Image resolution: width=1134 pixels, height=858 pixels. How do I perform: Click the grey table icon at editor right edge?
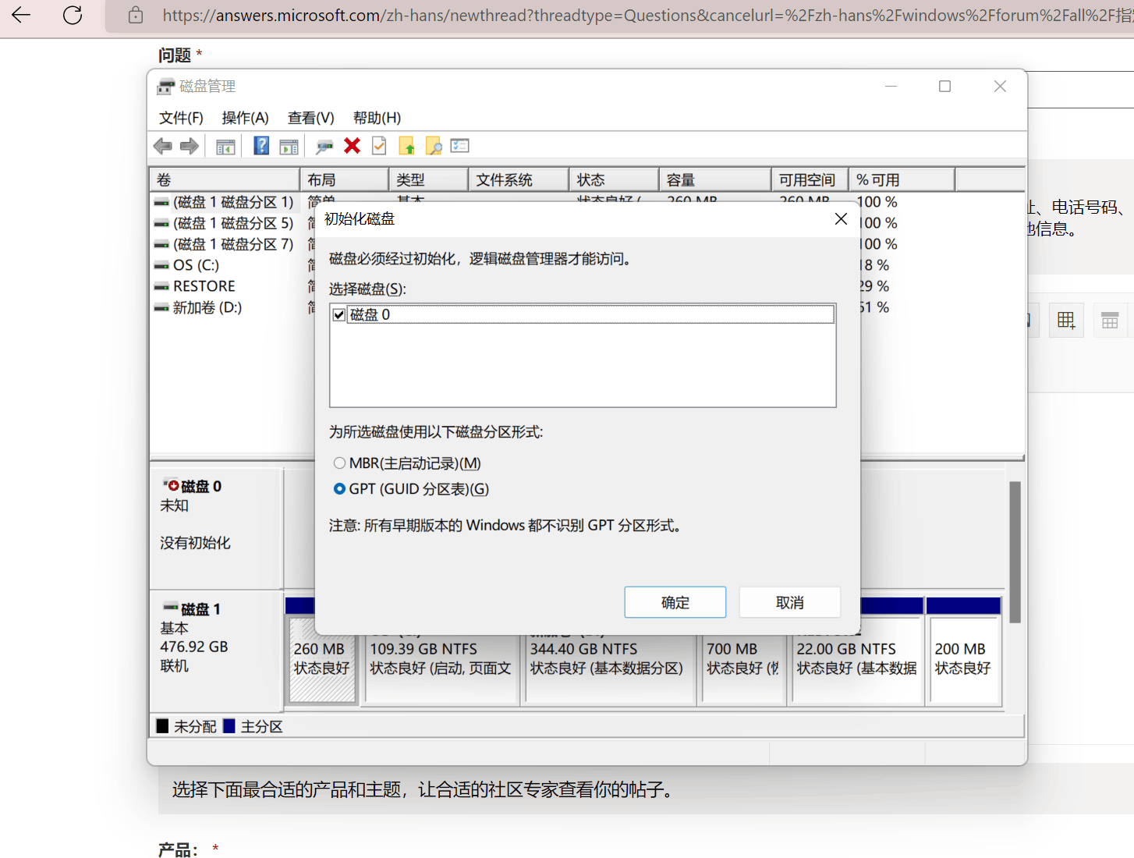1110,320
